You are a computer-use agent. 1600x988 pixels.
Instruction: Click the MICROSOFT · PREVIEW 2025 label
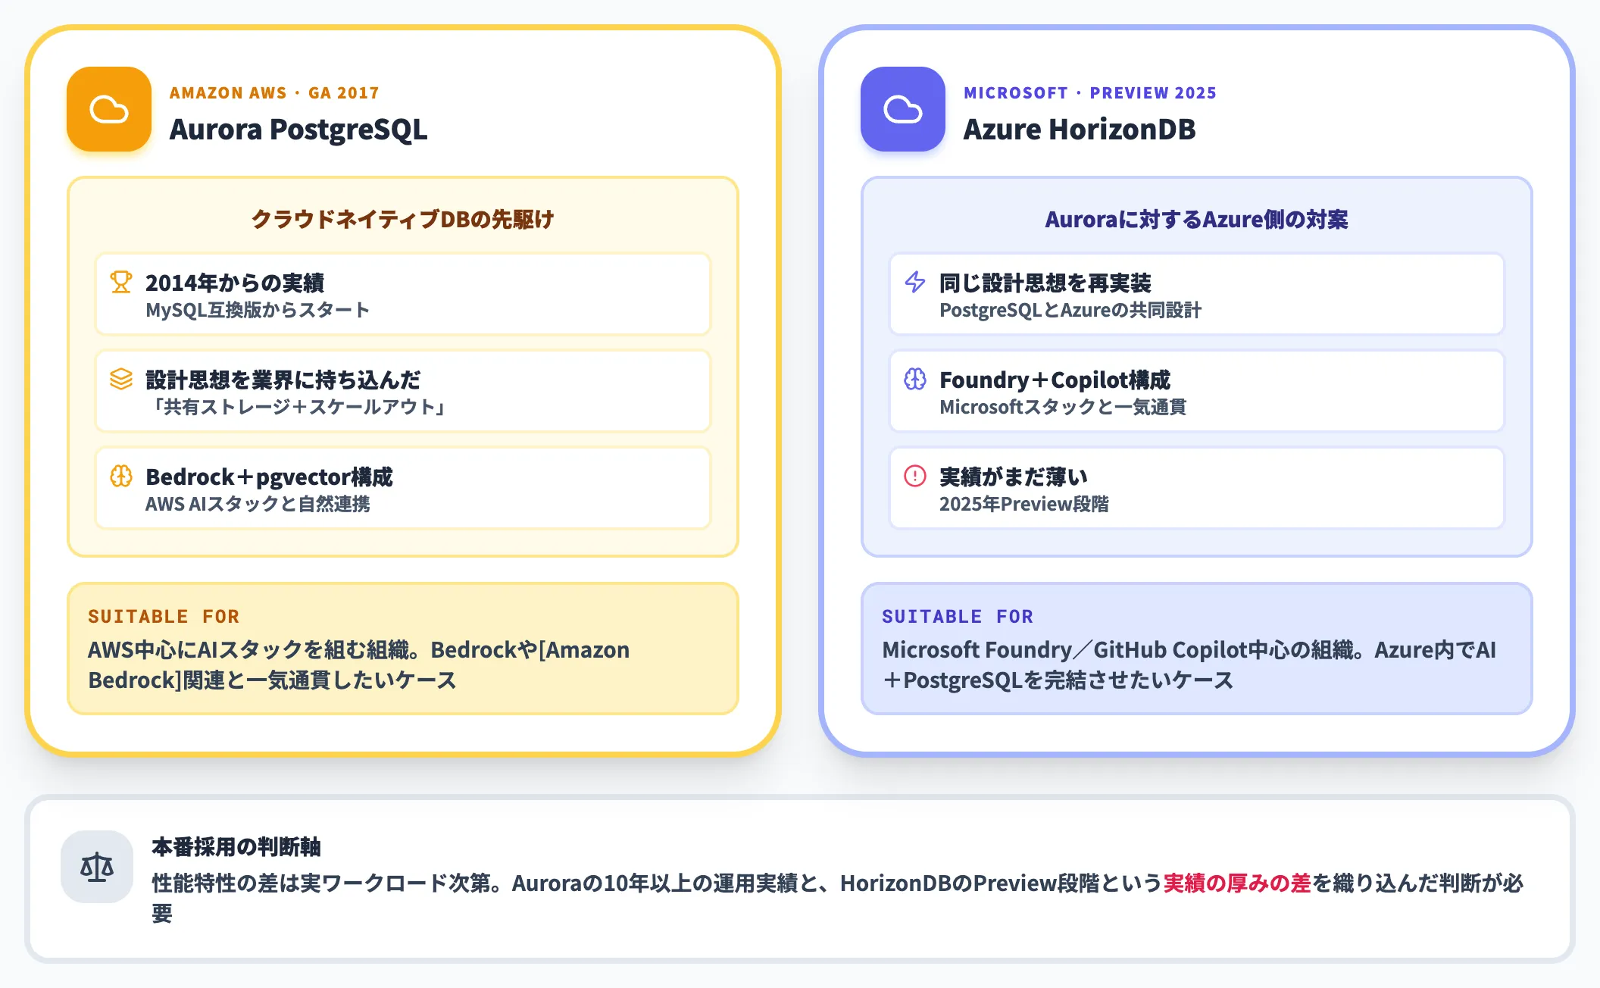pyautogui.click(x=1090, y=93)
